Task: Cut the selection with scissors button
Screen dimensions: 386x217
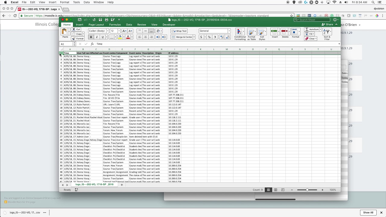Action: point(77,30)
